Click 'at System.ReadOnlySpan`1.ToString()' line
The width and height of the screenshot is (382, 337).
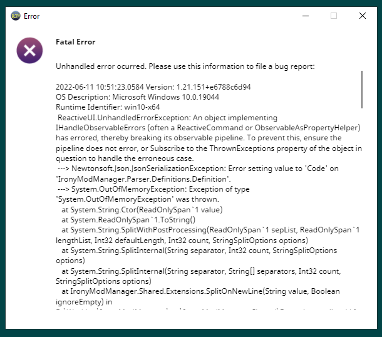click(x=128, y=220)
